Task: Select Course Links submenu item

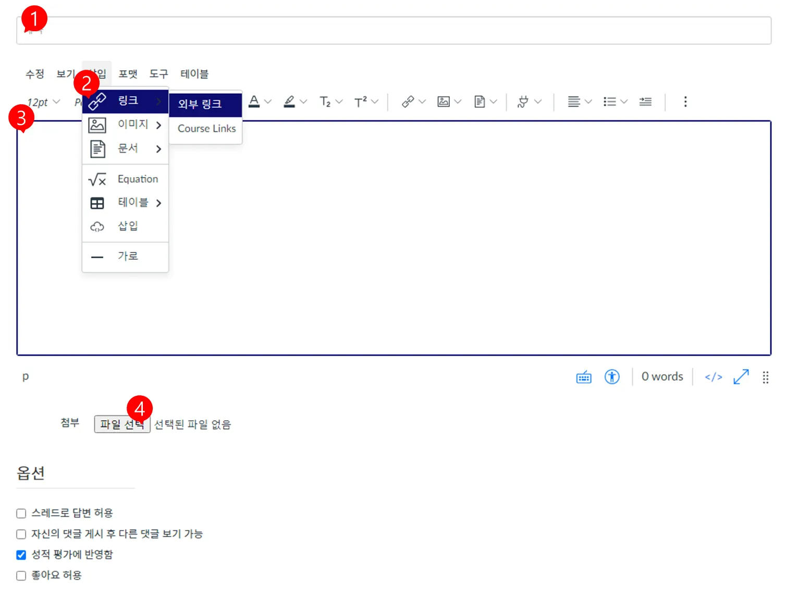Action: coord(206,129)
